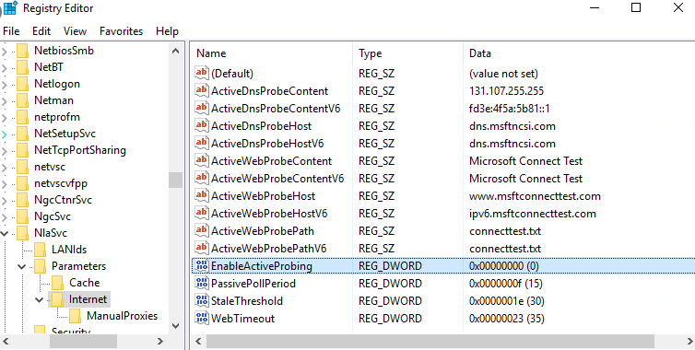The image size is (695, 350).
Task: Expand the Netlogon key
Action: point(5,84)
